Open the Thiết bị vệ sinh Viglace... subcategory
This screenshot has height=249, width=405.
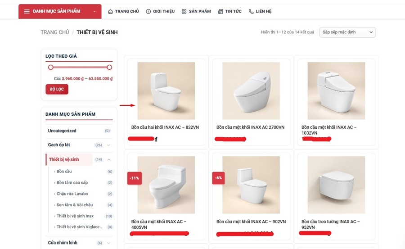tap(80, 227)
